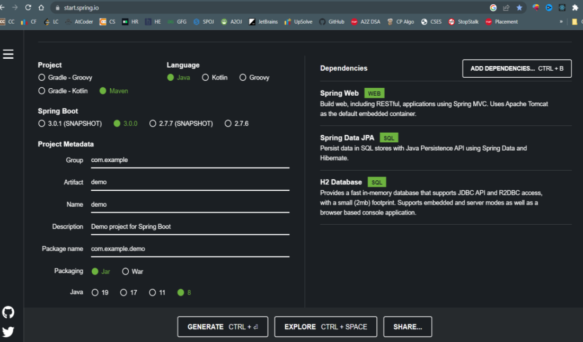Click the Package name input field
583x342 pixels.
click(x=190, y=249)
